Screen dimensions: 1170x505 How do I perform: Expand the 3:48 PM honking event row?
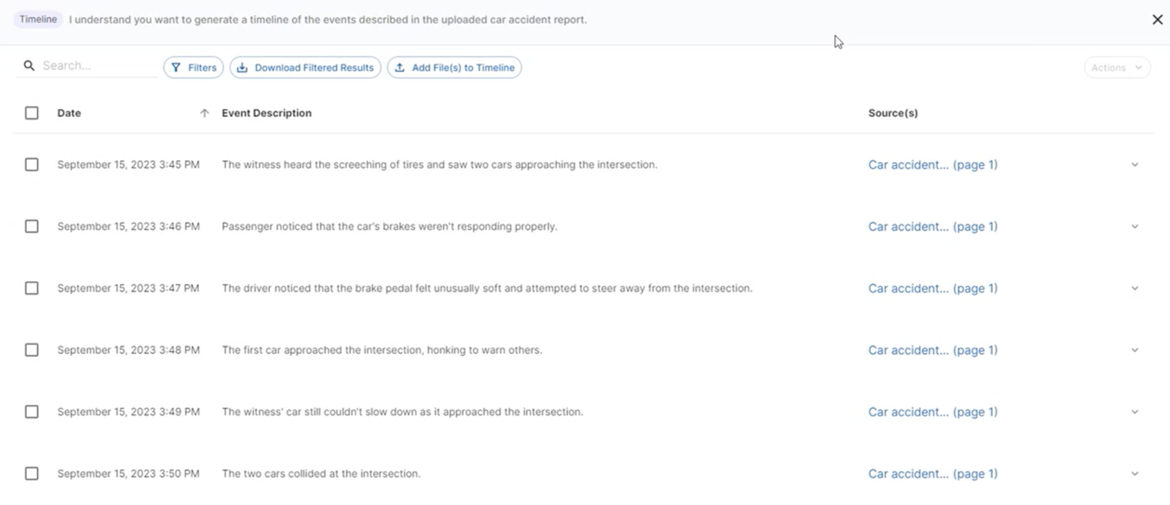click(x=1135, y=350)
